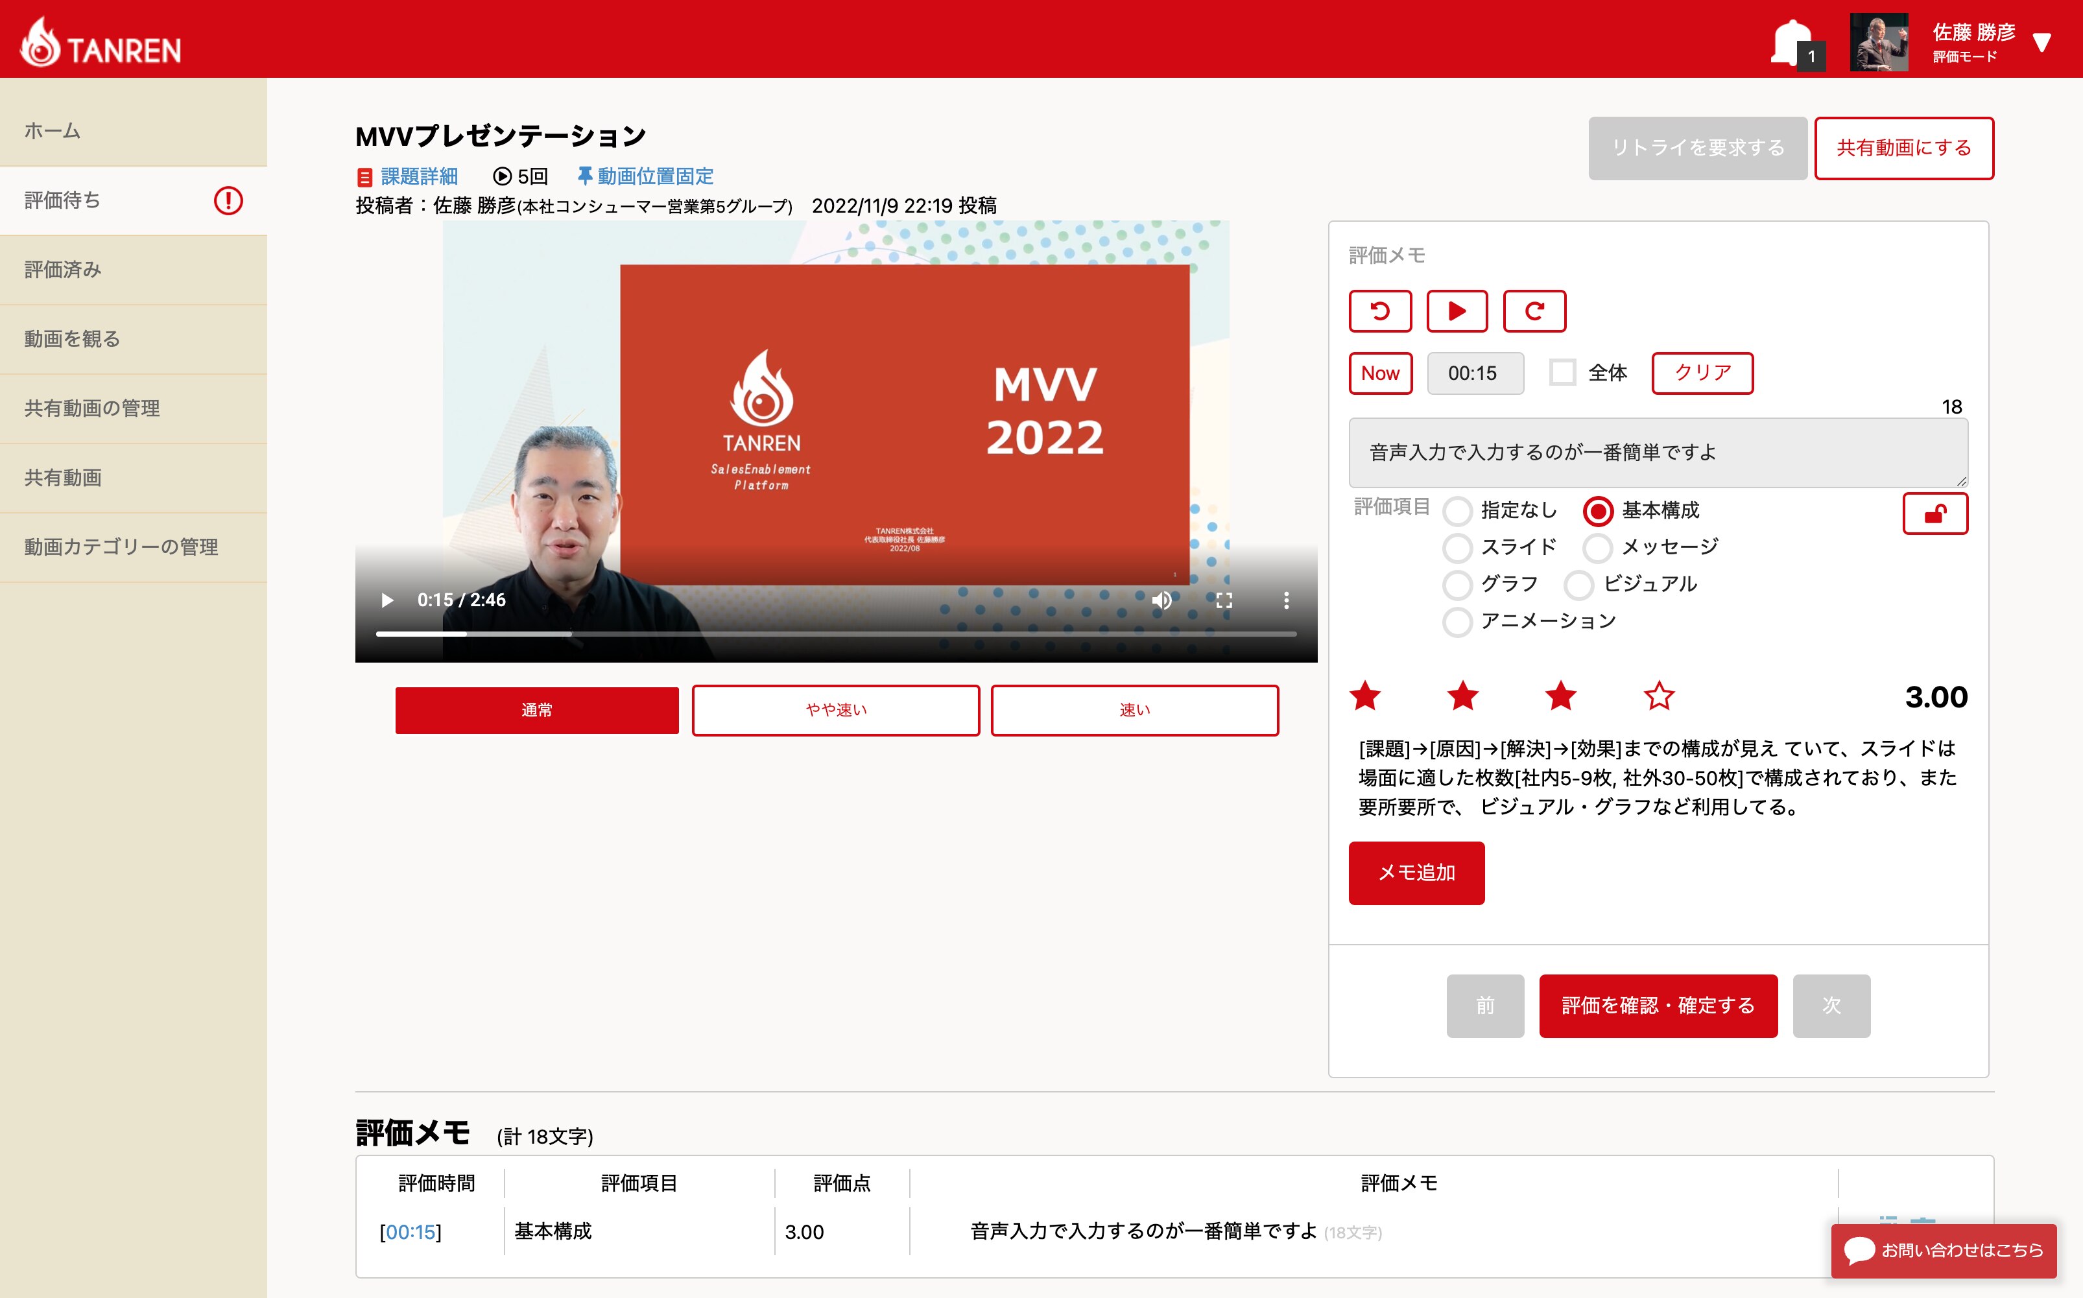Click the 評価待ち alert icon

click(228, 201)
